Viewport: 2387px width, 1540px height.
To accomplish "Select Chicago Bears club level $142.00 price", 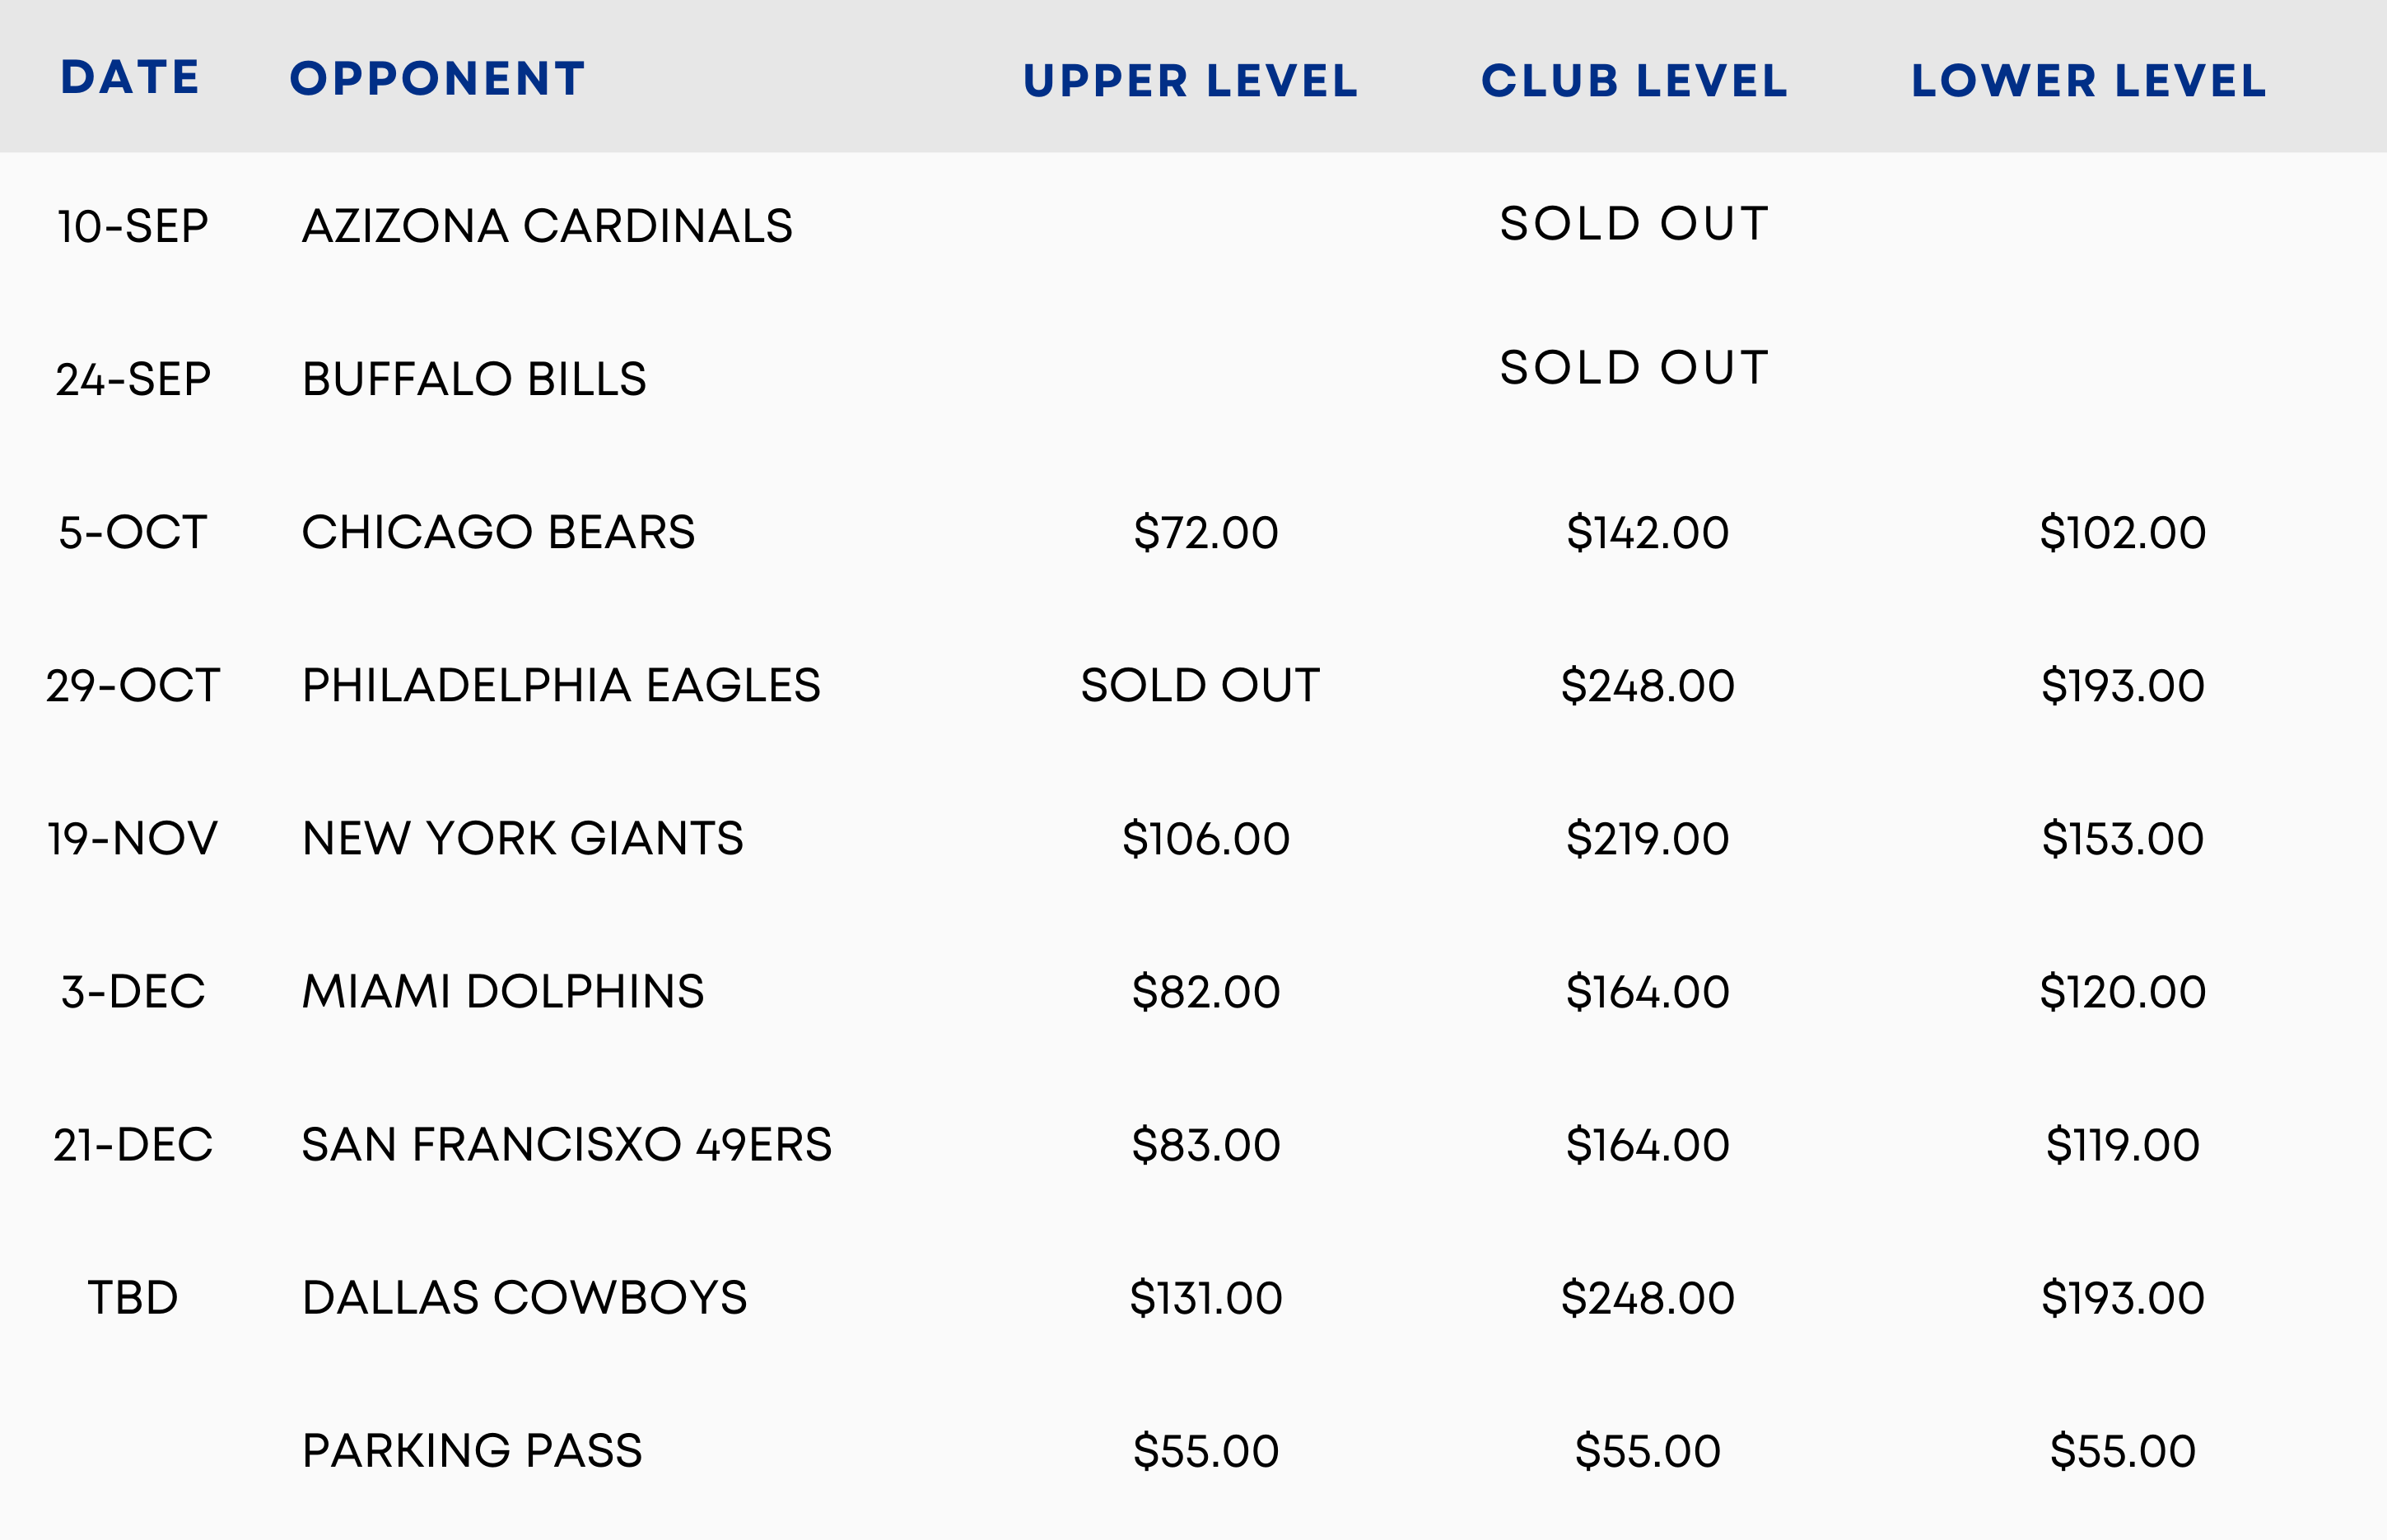I will 1648,532.
